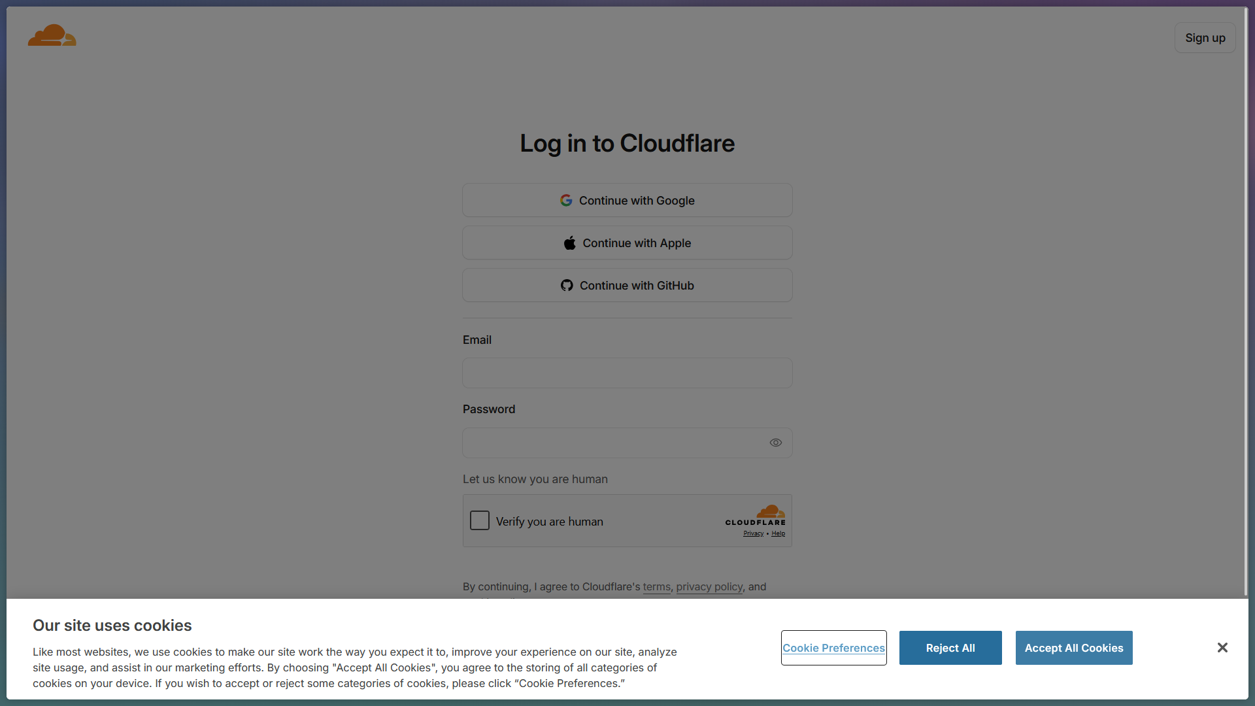Viewport: 1255px width, 706px height.
Task: Click the Cloudflare logo in the captcha widget
Action: 756,515
